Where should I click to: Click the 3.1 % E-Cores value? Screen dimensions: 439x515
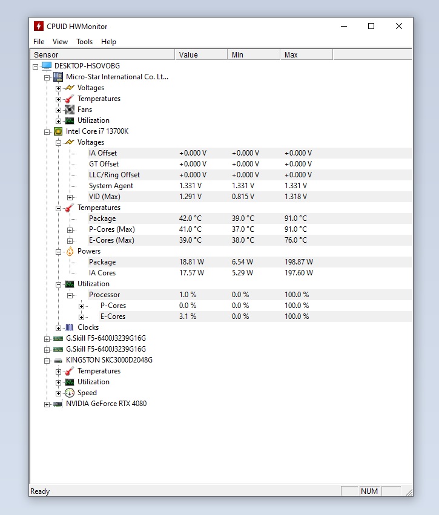pyautogui.click(x=188, y=317)
